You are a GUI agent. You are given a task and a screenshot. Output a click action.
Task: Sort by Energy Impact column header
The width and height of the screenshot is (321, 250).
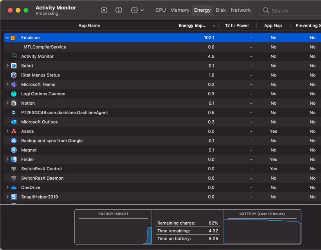(x=196, y=25)
